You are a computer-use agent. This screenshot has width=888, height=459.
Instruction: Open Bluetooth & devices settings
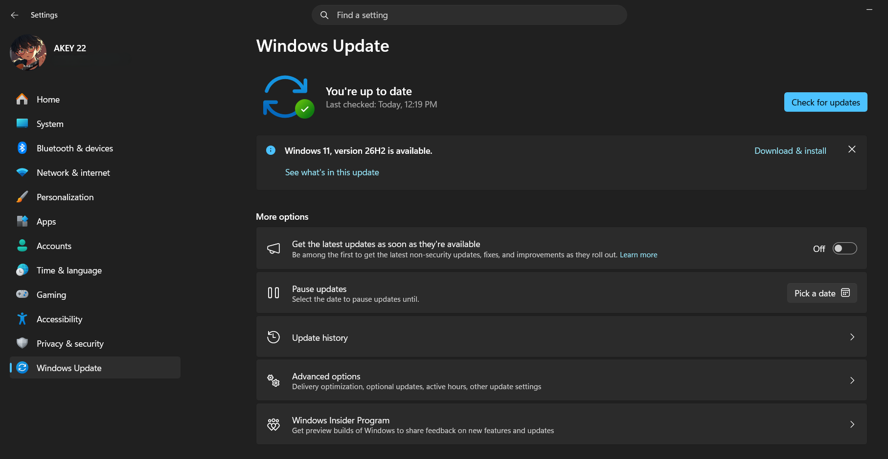tap(95, 148)
